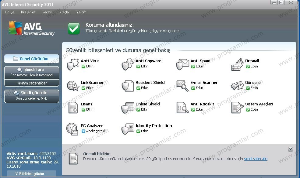Open the Güncelle gears icon
Image resolution: width=300 pixels, height=178 pixels.
237,86
